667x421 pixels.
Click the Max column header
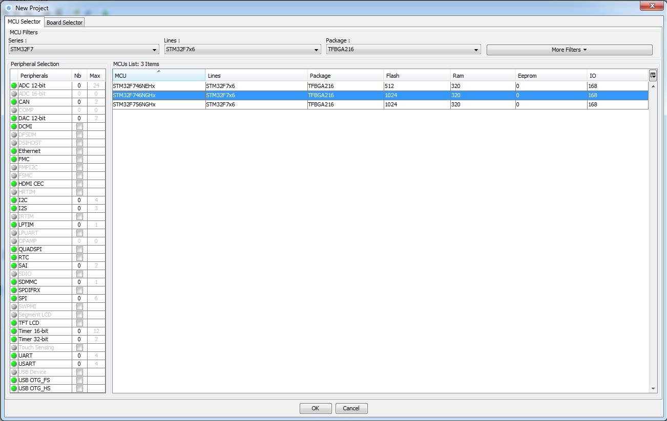point(96,76)
